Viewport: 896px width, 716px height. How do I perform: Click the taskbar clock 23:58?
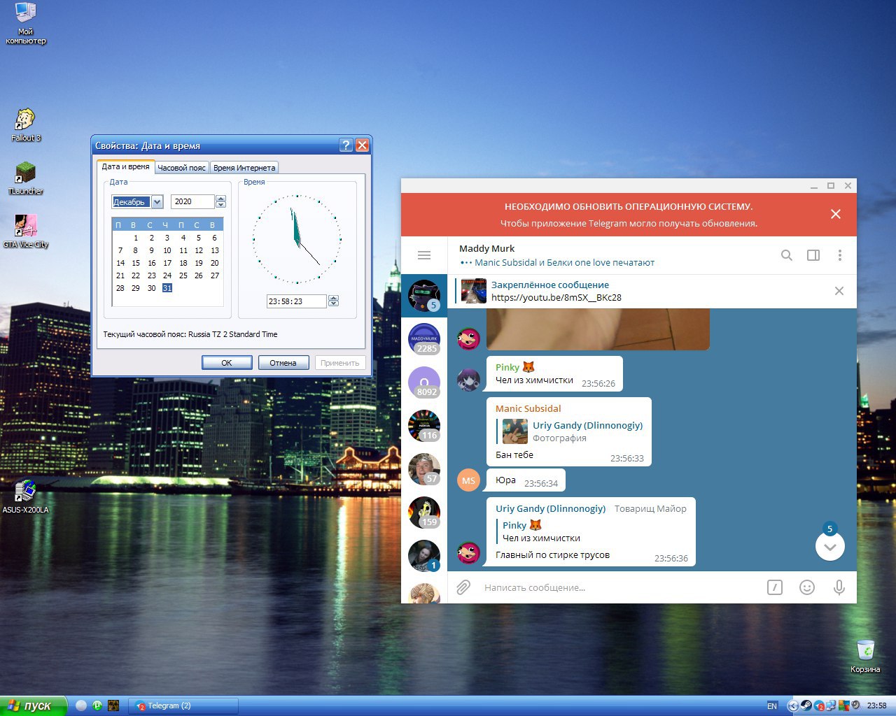(876, 706)
